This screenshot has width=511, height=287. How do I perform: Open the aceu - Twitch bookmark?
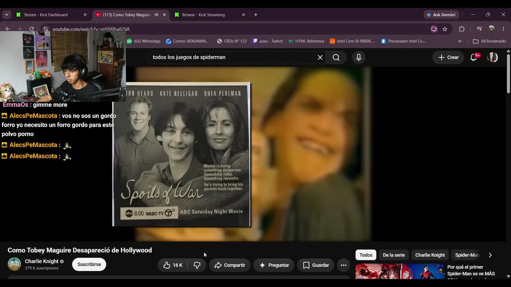coord(267,41)
